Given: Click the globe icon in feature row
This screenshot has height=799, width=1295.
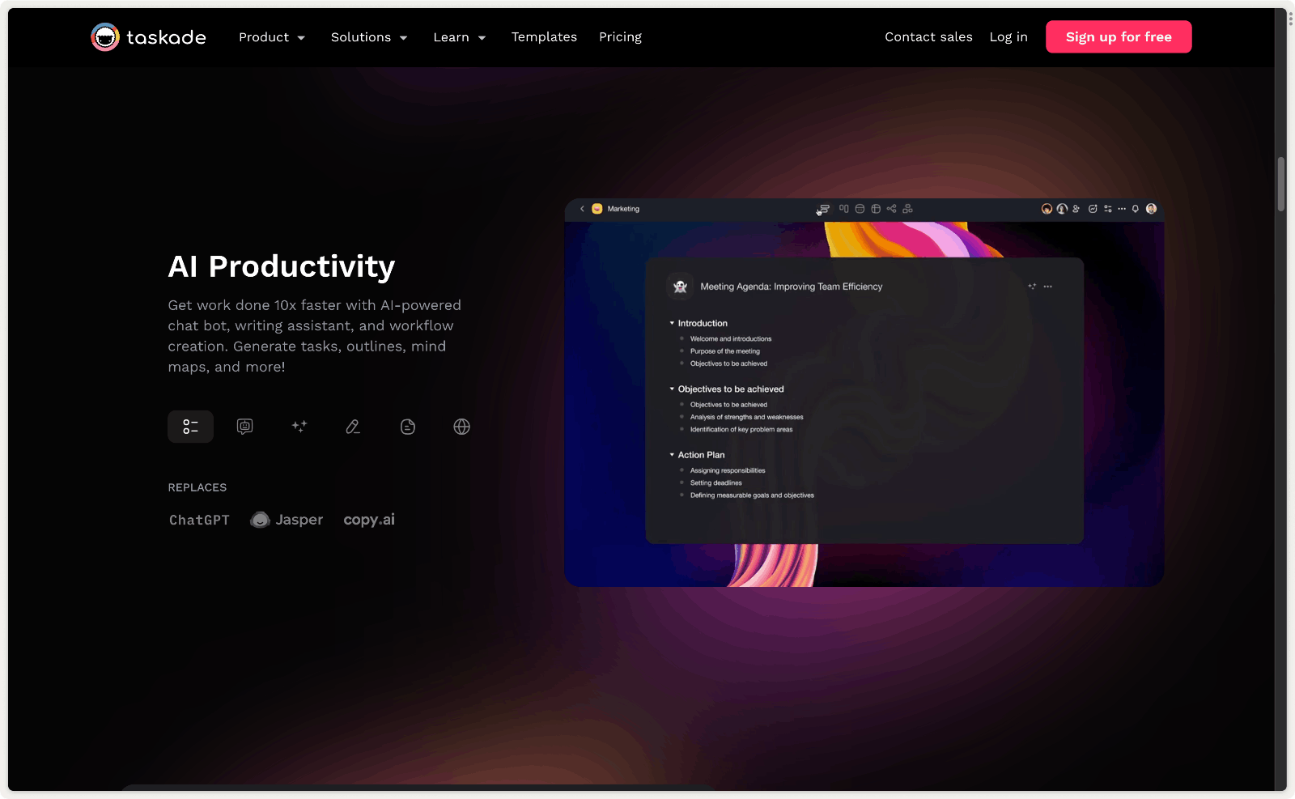Looking at the screenshot, I should pos(461,427).
